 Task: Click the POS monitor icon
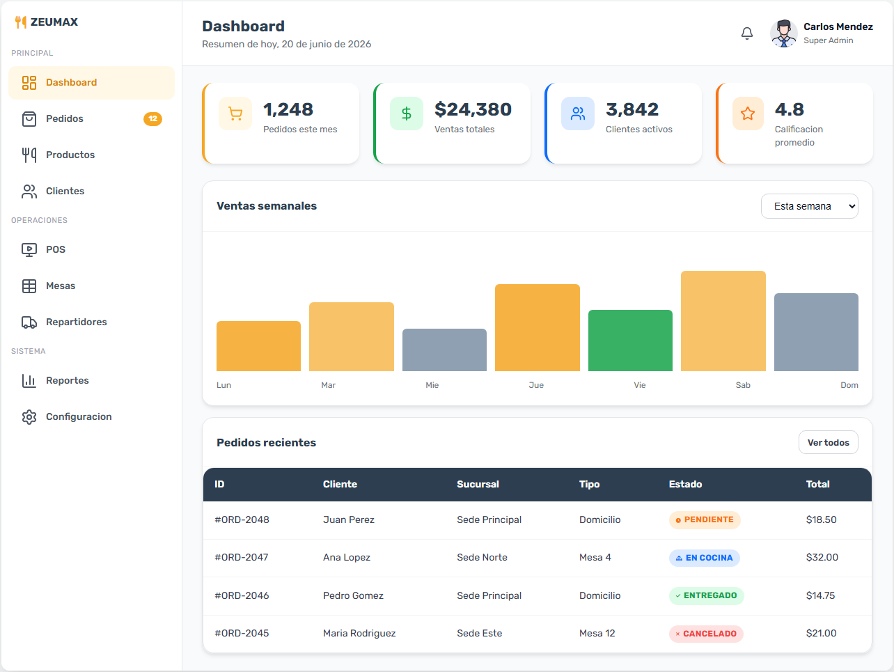click(29, 250)
